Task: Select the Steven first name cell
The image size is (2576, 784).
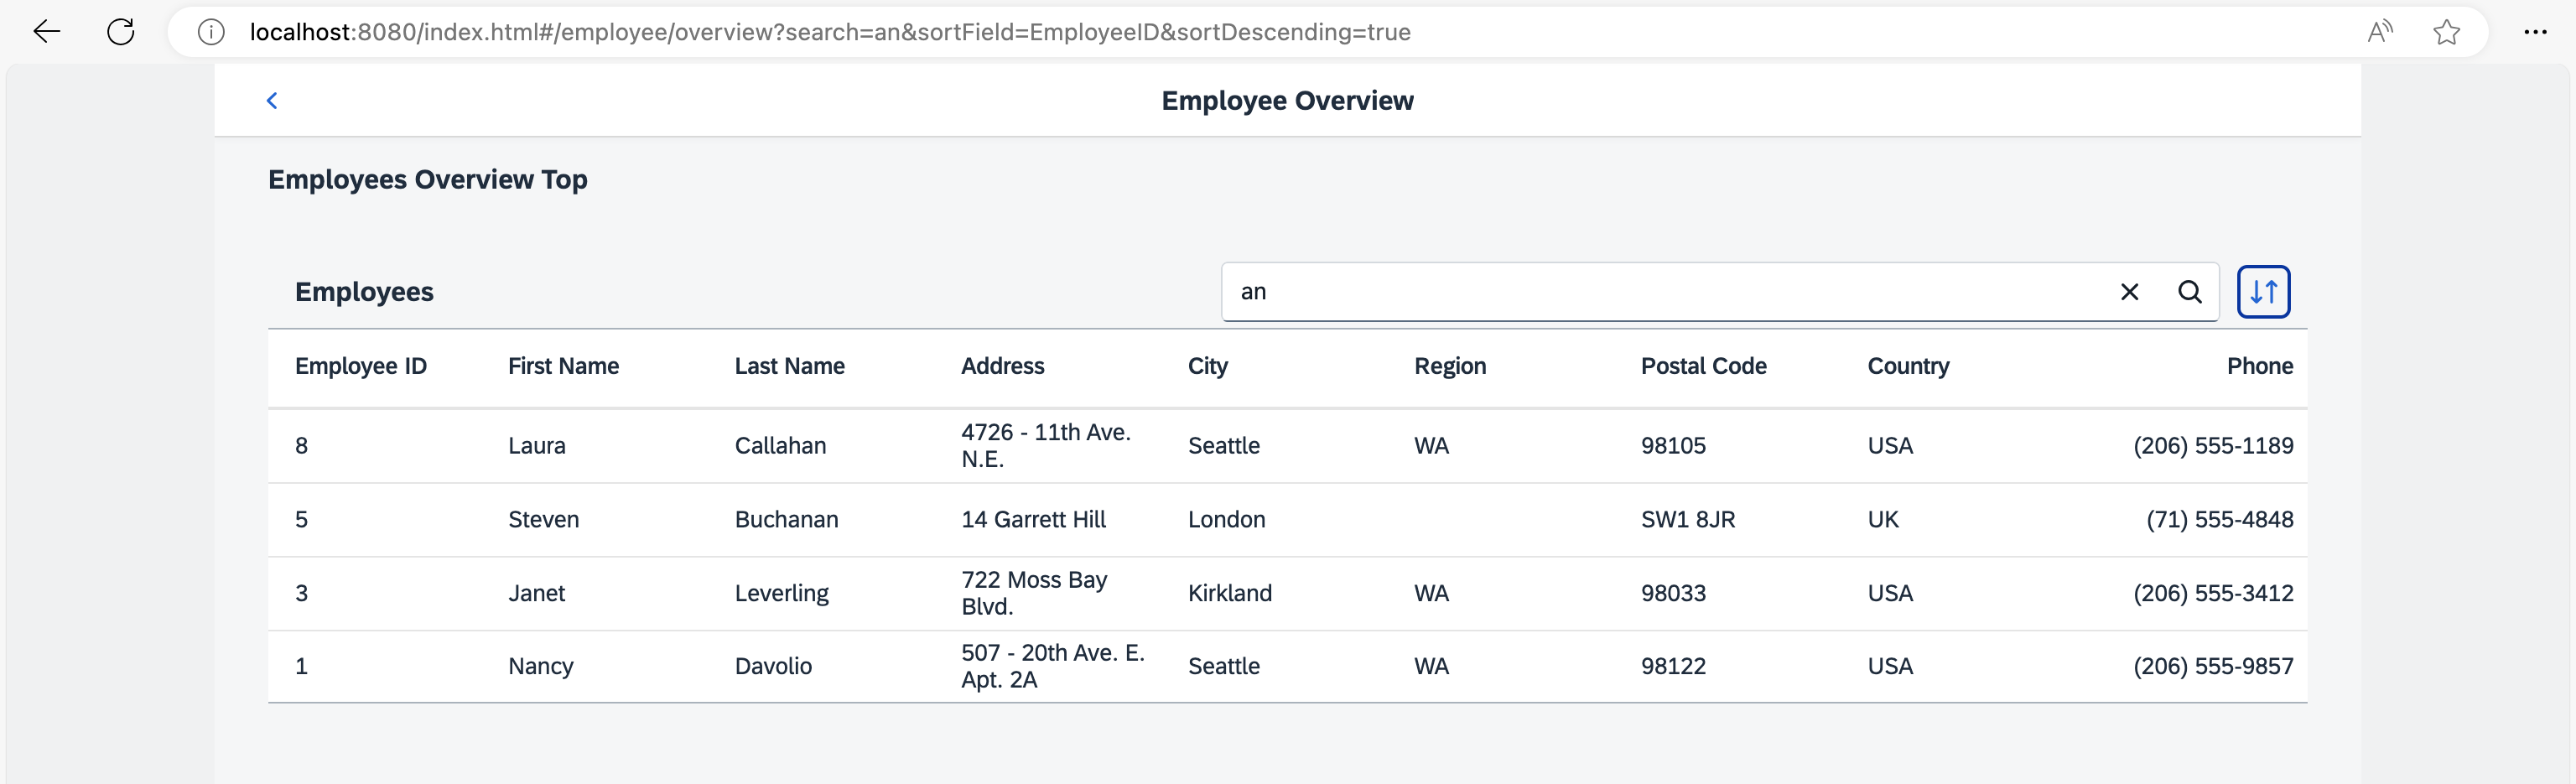Action: coord(543,520)
